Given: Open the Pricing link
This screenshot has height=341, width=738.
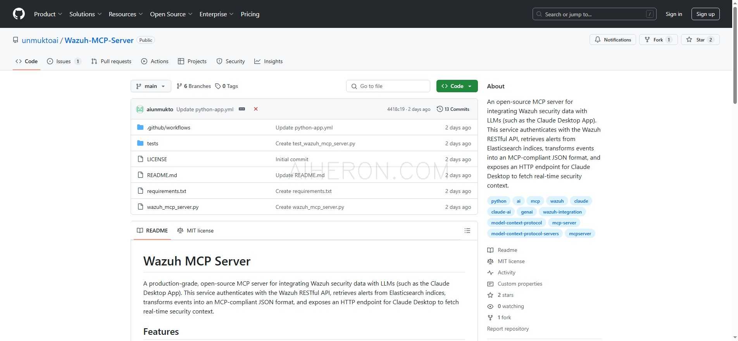Looking at the screenshot, I should pos(250,14).
